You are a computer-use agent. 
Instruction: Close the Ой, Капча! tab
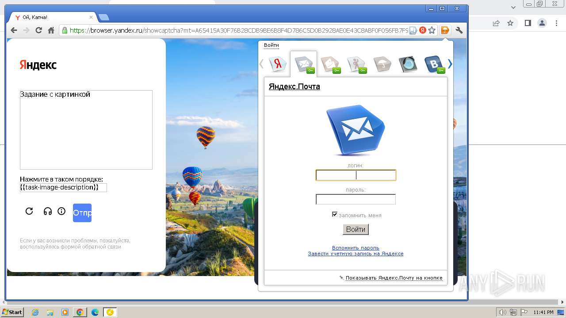point(91,17)
